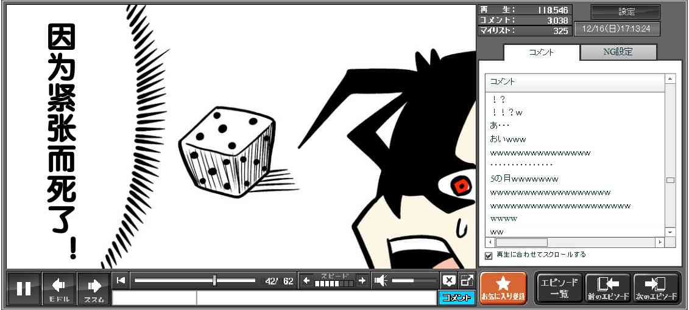Add to favorites with star button

(x=503, y=288)
